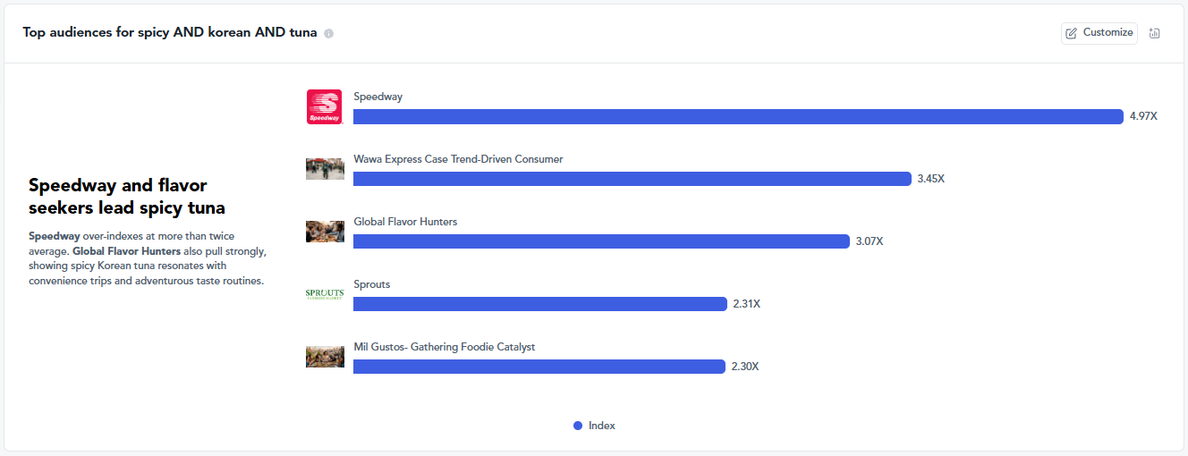1188x456 pixels.
Task: Click the Index legend label
Action: [x=602, y=426]
